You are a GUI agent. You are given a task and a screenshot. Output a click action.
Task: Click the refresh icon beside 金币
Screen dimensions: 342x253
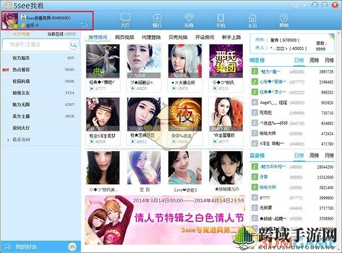[x=84, y=24]
